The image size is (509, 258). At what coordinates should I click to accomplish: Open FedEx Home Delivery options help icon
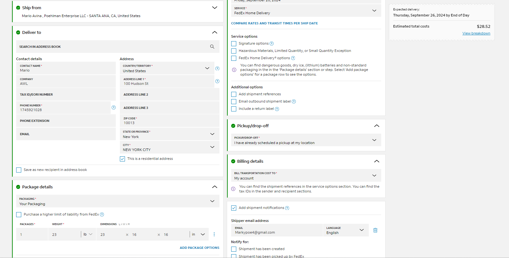(x=293, y=58)
